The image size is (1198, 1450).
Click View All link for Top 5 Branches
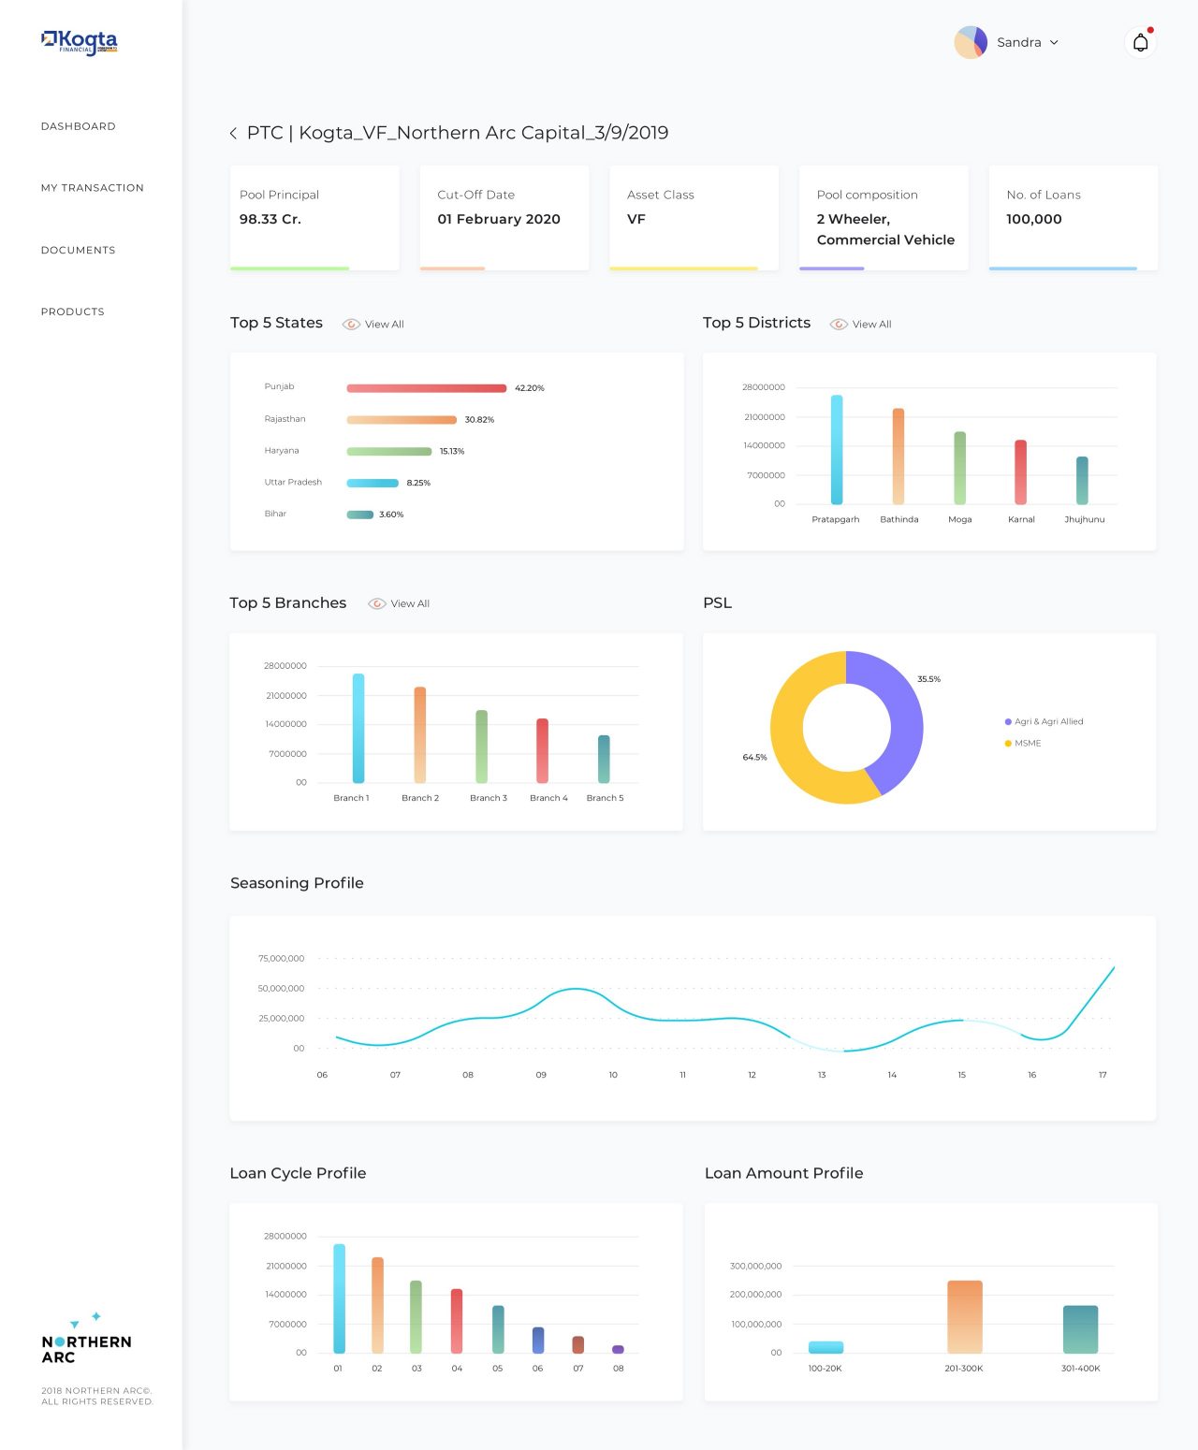pyautogui.click(x=410, y=604)
